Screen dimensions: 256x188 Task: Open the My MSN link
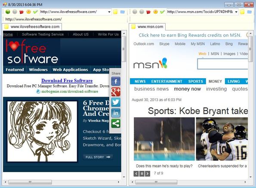click(198, 44)
